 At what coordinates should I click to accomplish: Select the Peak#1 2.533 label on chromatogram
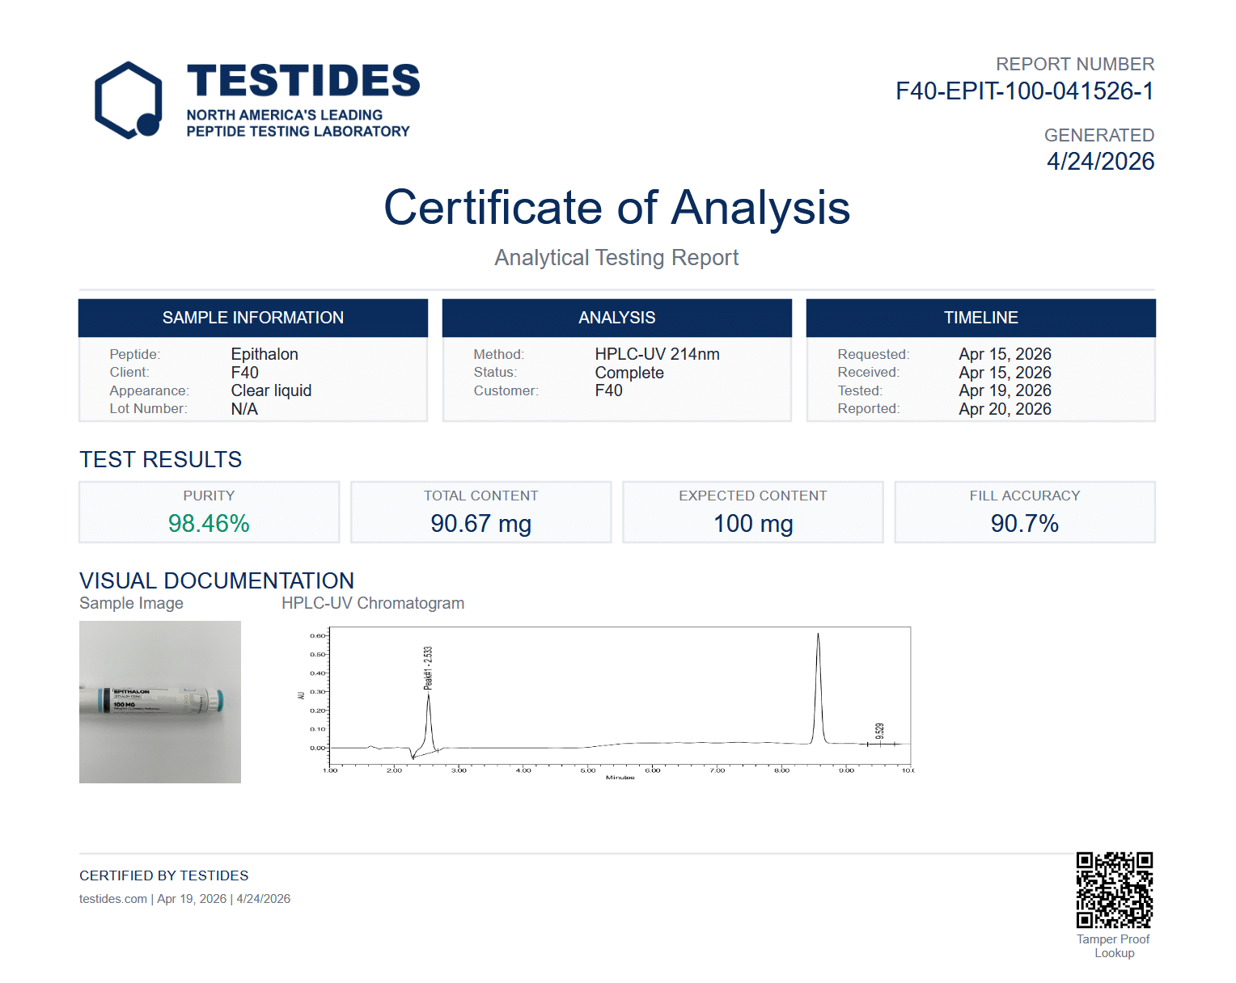tap(428, 668)
